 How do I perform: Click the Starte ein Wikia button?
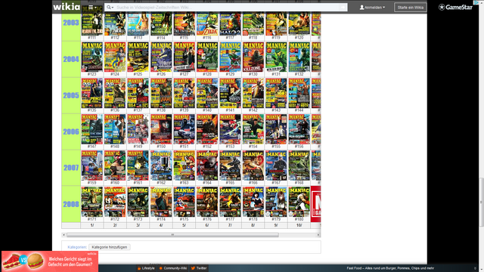point(410,7)
